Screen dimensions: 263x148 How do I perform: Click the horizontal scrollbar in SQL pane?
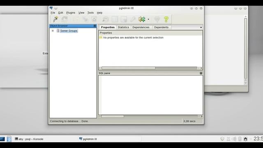pos(113,116)
